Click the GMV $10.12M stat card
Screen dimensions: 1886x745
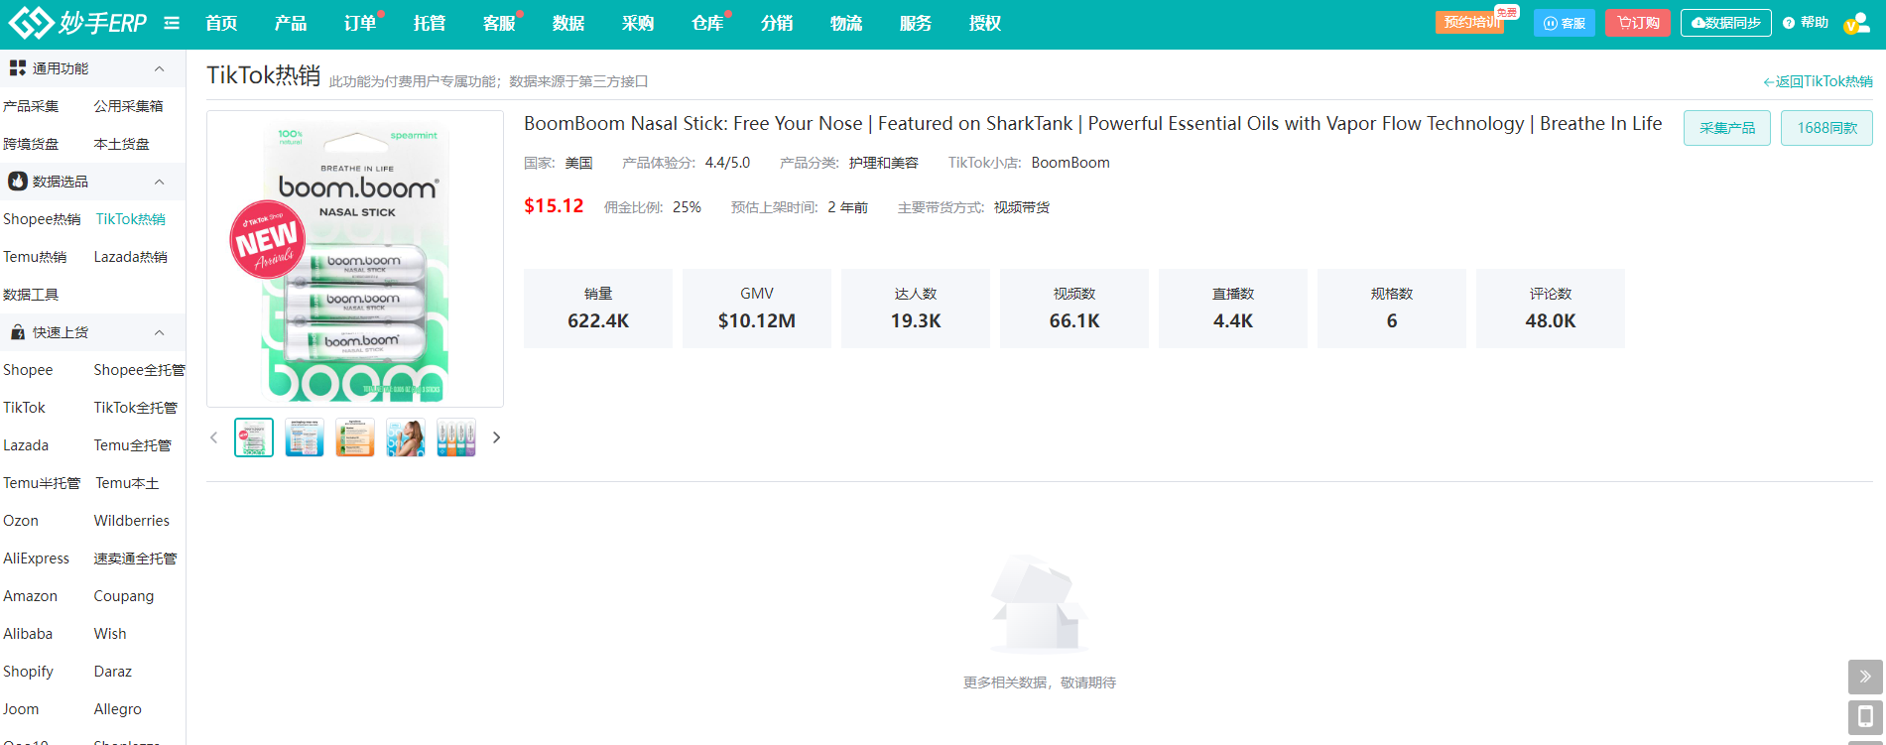coord(757,309)
